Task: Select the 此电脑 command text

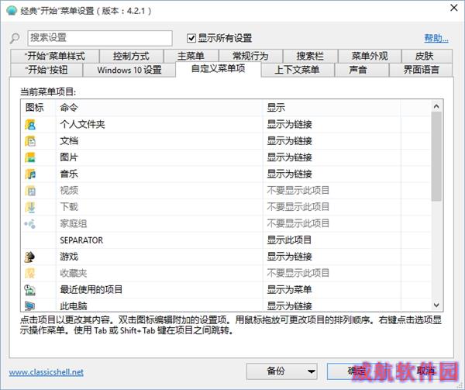Action: [74, 305]
